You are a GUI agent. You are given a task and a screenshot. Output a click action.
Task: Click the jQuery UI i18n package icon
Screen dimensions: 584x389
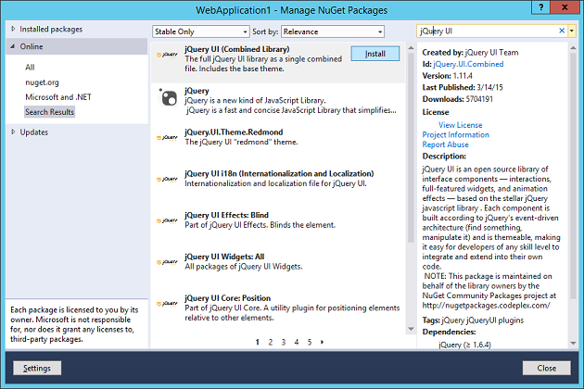pyautogui.click(x=167, y=180)
